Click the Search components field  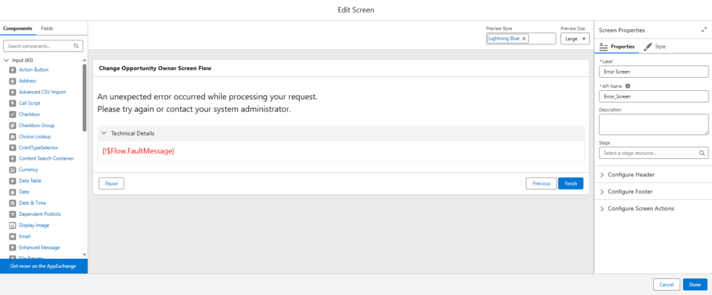tap(43, 46)
